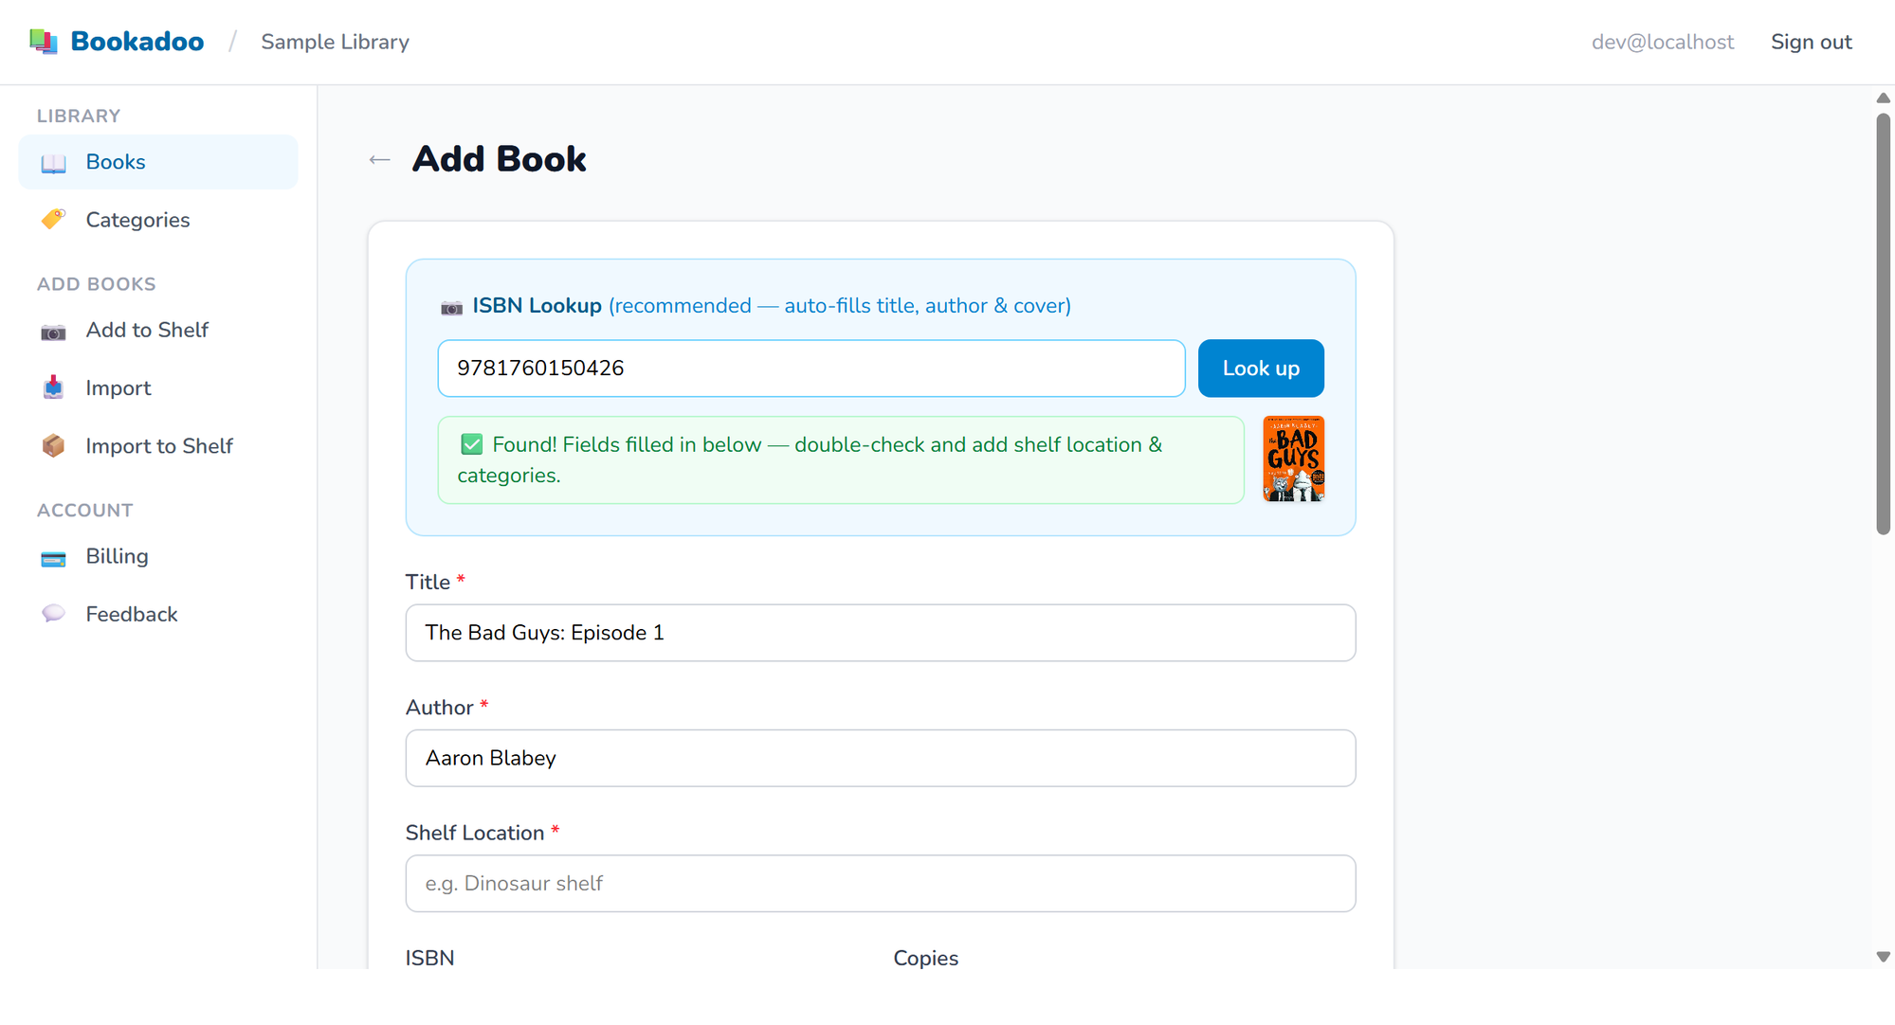Screen dimensions: 1895x1025
Task: Go back using the left arrow
Action: [x=379, y=159]
